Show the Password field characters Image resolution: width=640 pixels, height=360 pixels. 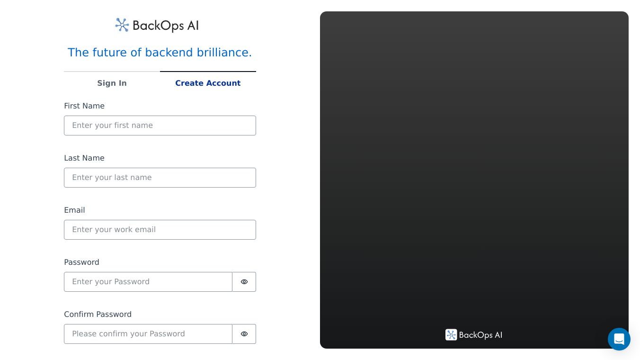coord(244,282)
